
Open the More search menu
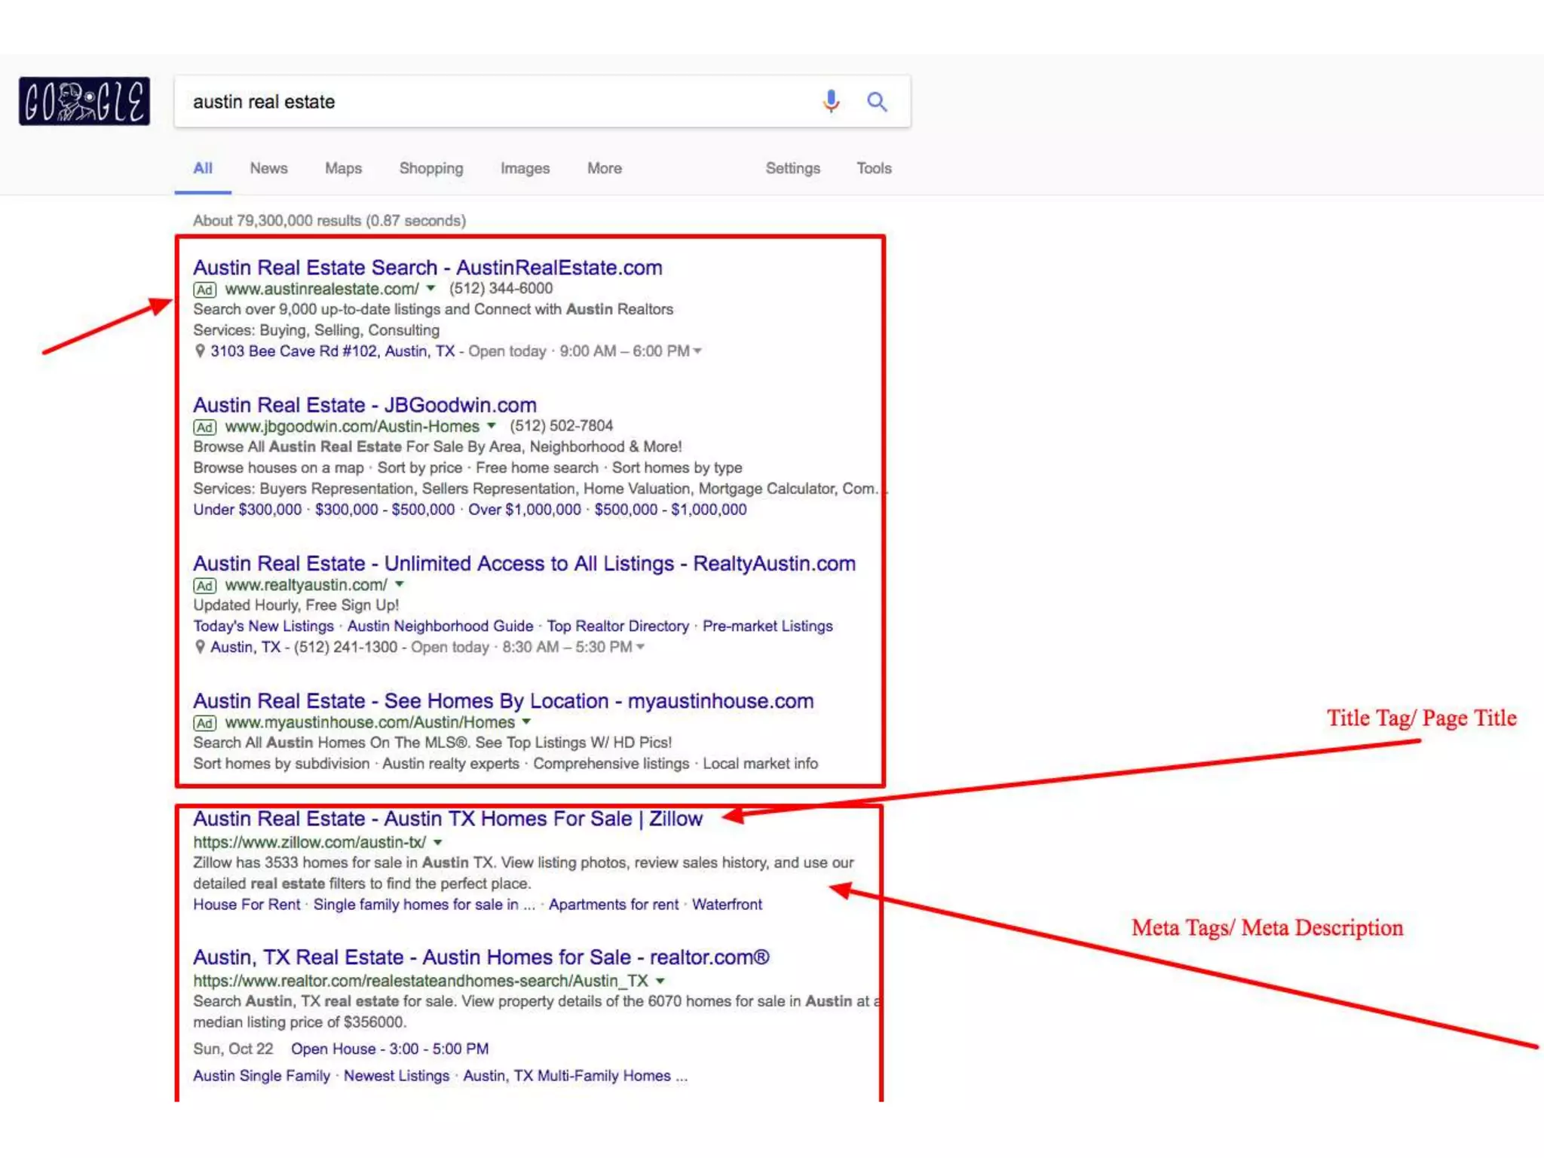[x=604, y=168]
